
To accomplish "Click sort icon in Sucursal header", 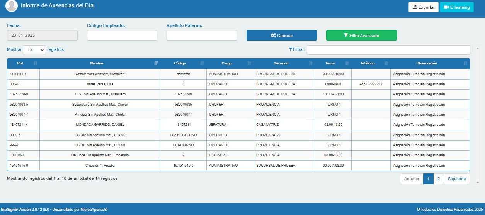I will tap(311, 63).
